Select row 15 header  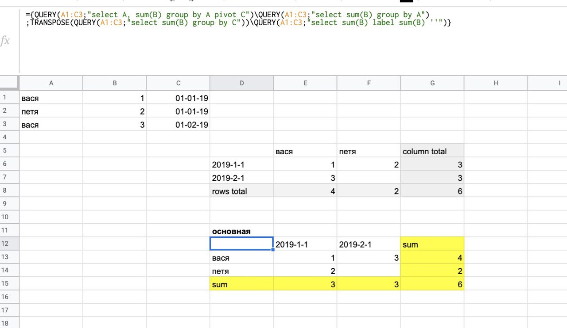tap(9, 283)
